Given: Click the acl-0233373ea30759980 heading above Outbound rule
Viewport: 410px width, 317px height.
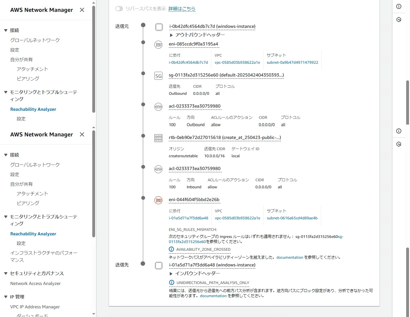Looking at the screenshot, I should click(x=194, y=106).
